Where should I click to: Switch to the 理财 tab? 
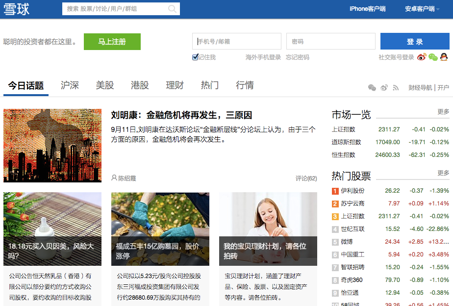[175, 85]
